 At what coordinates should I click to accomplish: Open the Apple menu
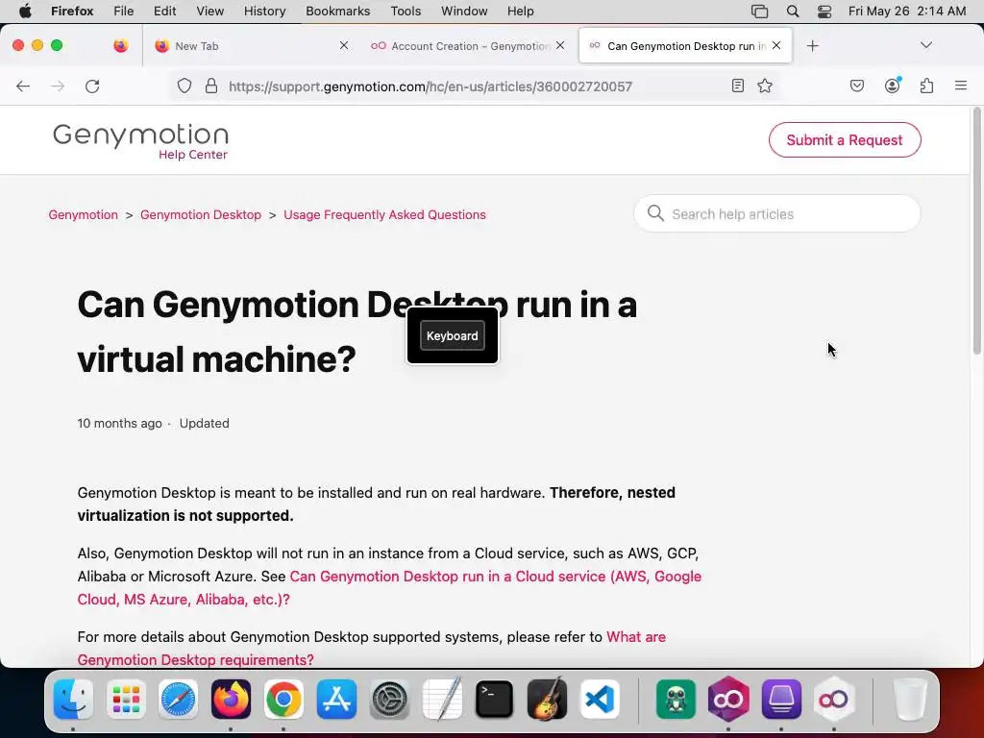25,12
